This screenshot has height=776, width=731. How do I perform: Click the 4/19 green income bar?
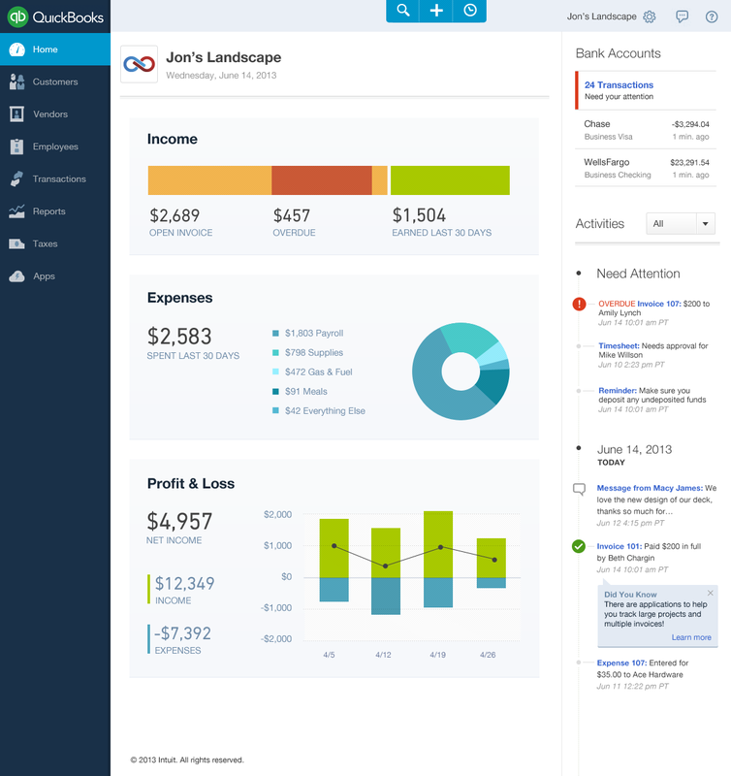438,544
